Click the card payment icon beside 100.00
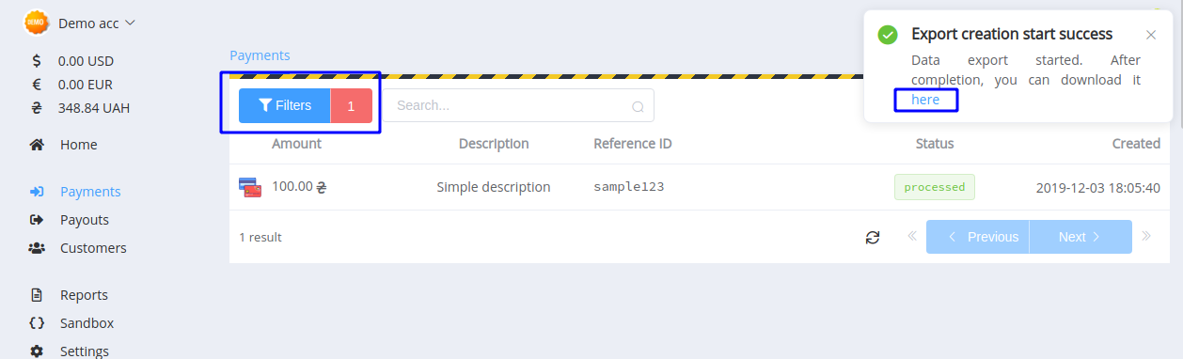 pyautogui.click(x=250, y=187)
